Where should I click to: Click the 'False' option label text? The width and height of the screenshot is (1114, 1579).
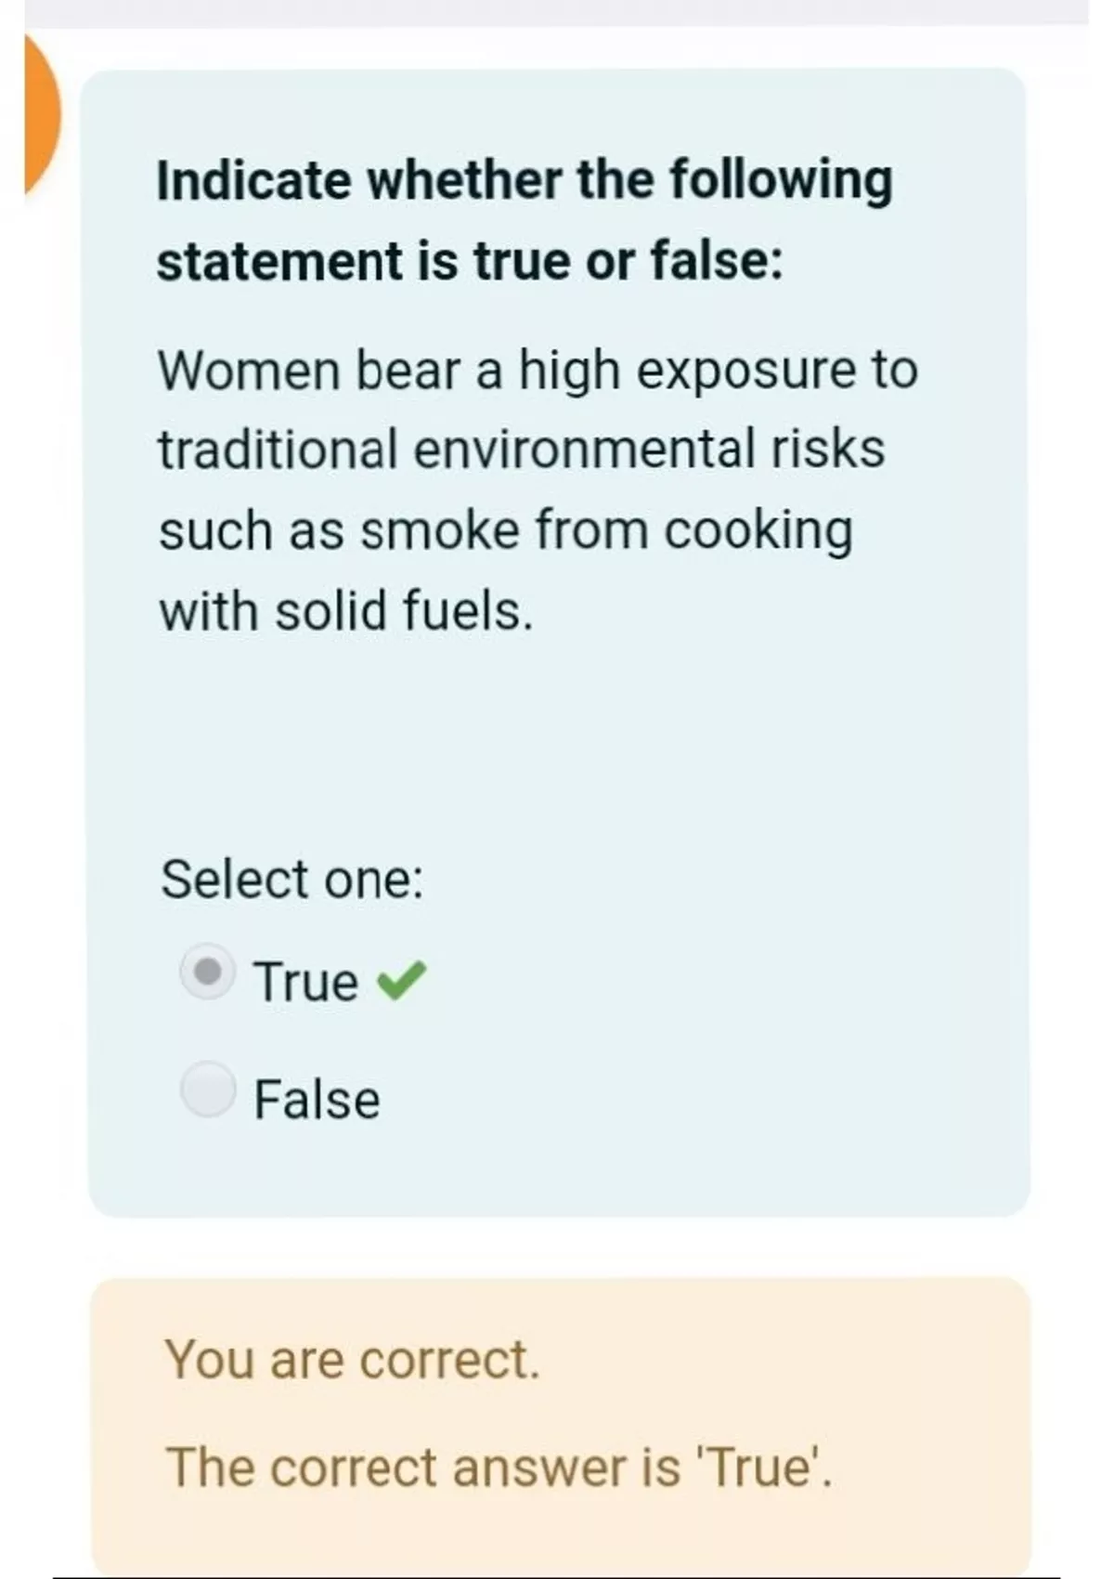(317, 1100)
